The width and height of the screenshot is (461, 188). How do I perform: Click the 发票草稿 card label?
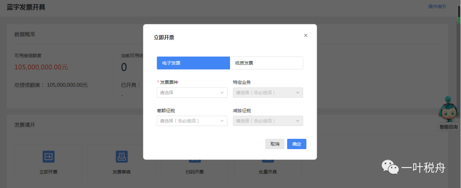(121, 172)
